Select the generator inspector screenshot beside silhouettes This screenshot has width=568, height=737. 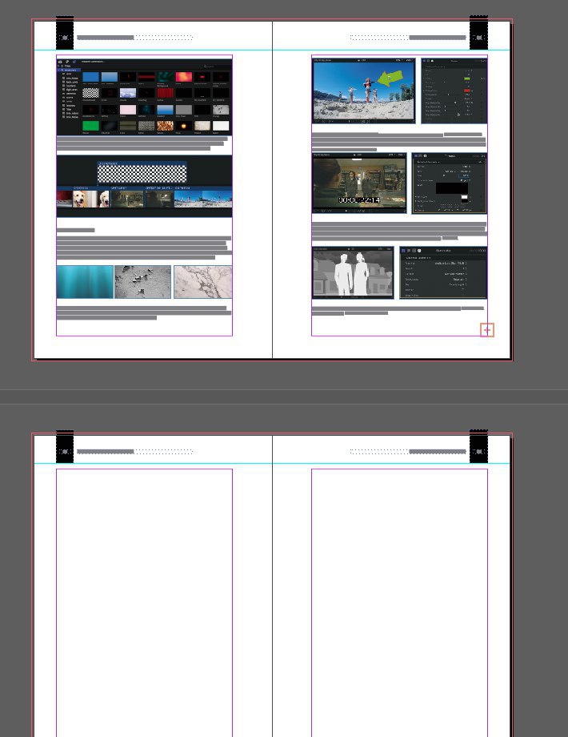[443, 272]
